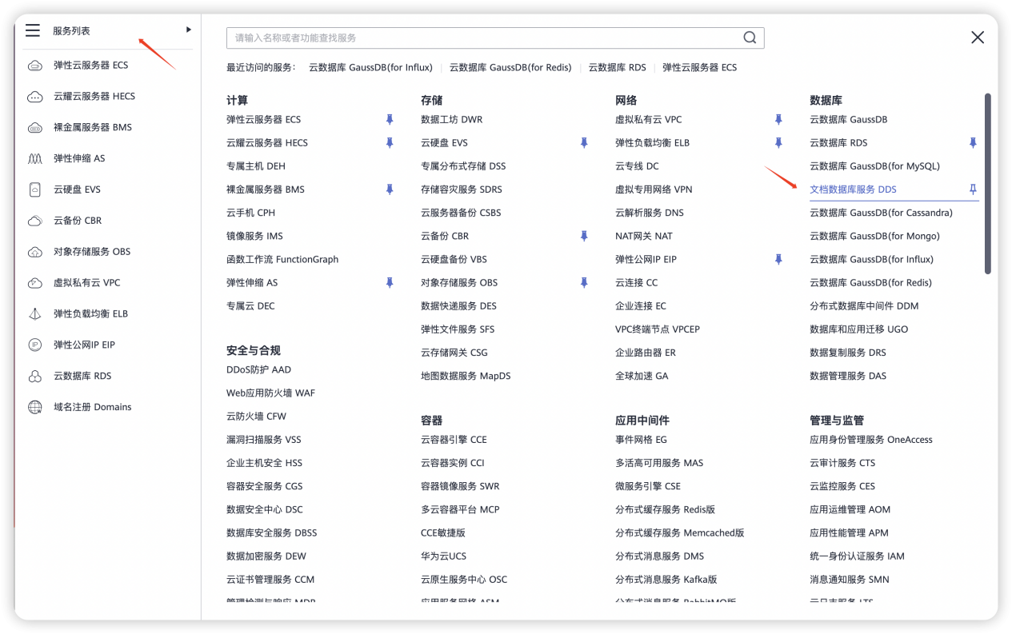The width and height of the screenshot is (1012, 634).
Task: Open 存储容灾服务 SDRS
Action: [x=462, y=189]
